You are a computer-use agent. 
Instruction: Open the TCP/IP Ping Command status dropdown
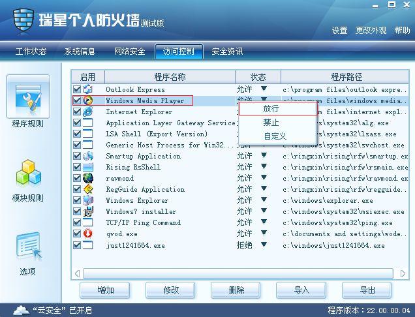coord(264,222)
